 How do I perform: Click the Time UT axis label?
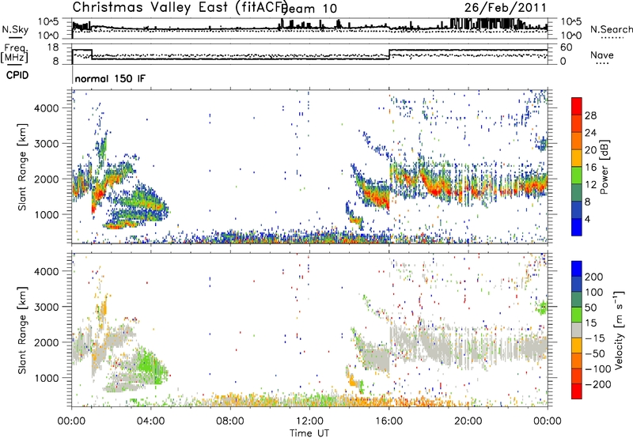309,432
